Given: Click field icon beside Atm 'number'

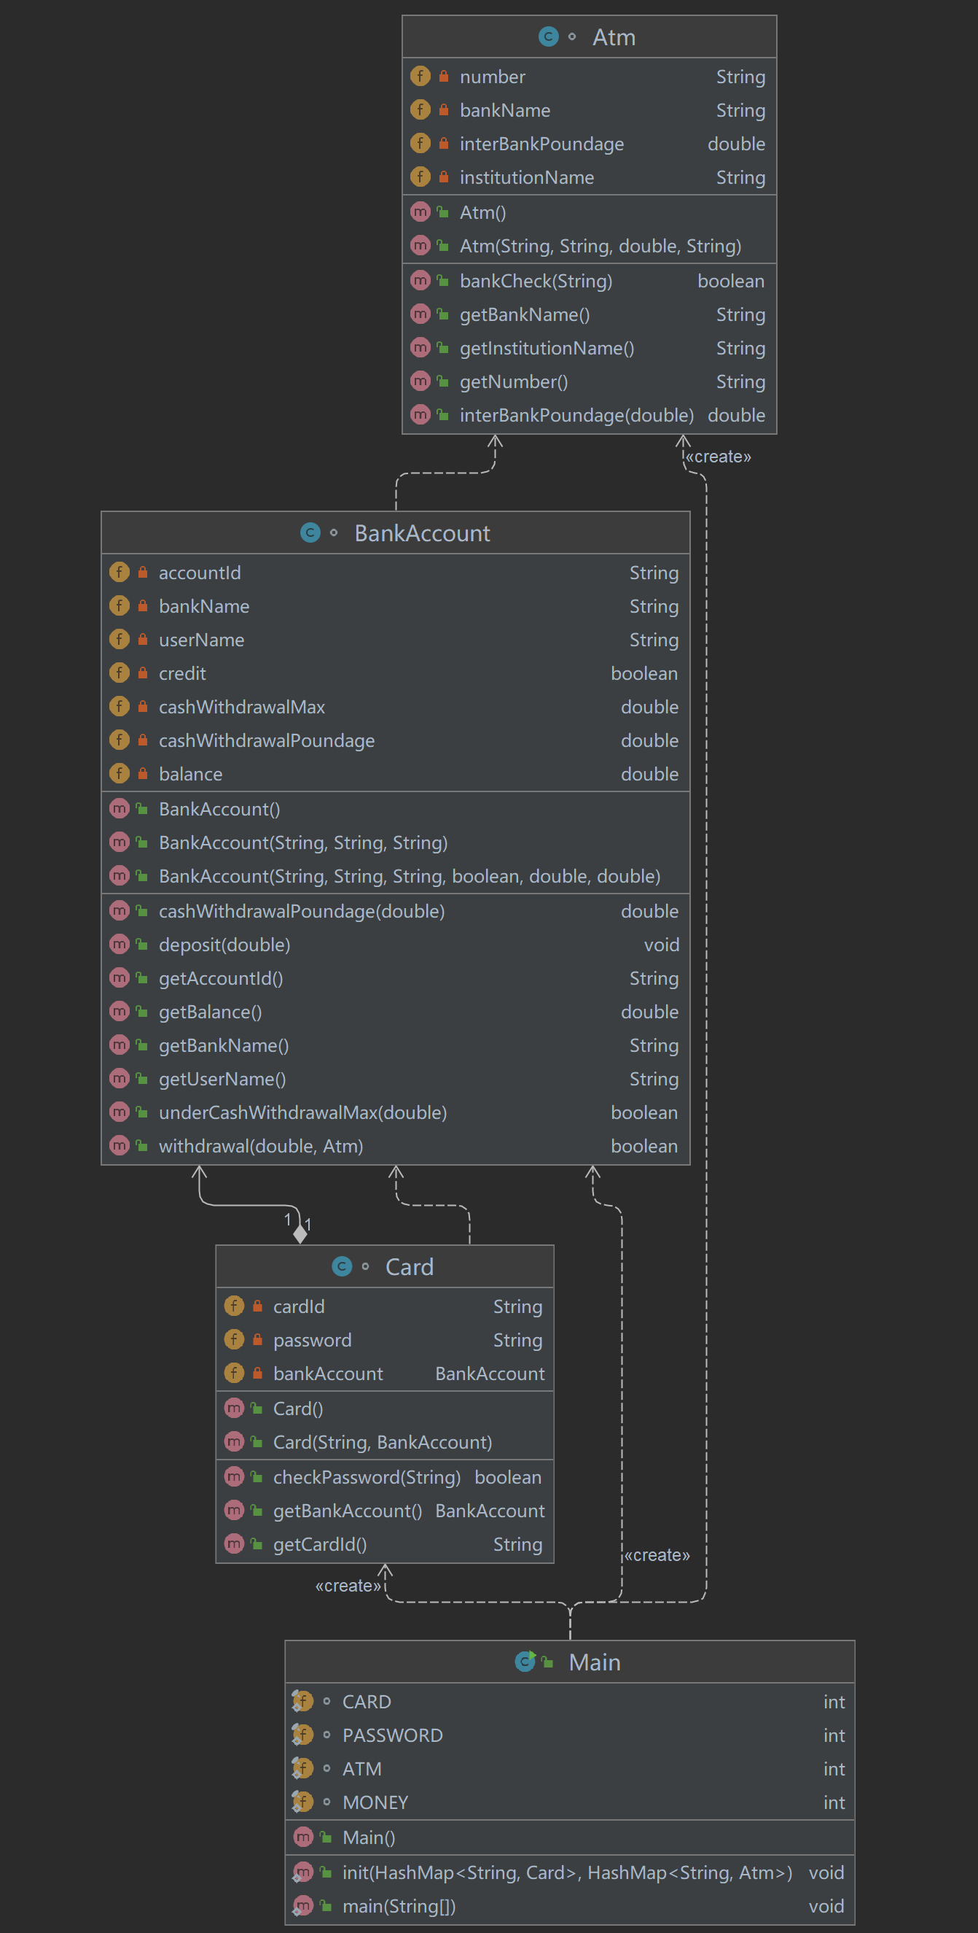Looking at the screenshot, I should [420, 77].
